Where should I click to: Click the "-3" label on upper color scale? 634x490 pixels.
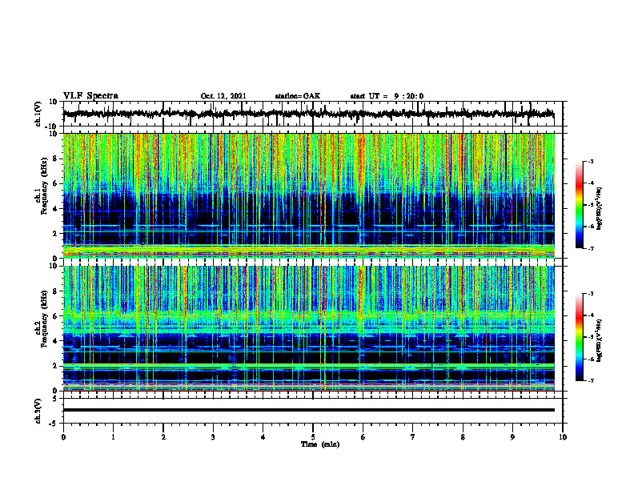[590, 162]
